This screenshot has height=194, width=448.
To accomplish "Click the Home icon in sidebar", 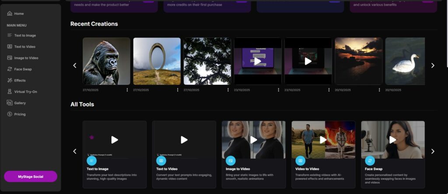I will click(x=10, y=14).
